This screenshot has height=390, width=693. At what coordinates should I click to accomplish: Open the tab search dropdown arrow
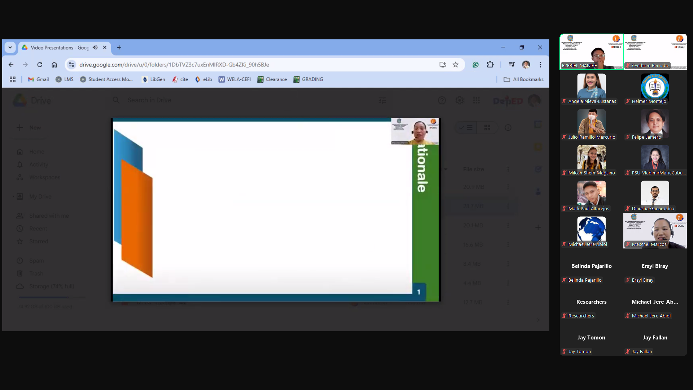click(x=10, y=47)
